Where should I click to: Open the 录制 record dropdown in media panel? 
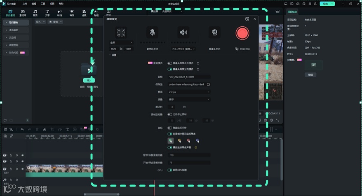(x=55, y=22)
